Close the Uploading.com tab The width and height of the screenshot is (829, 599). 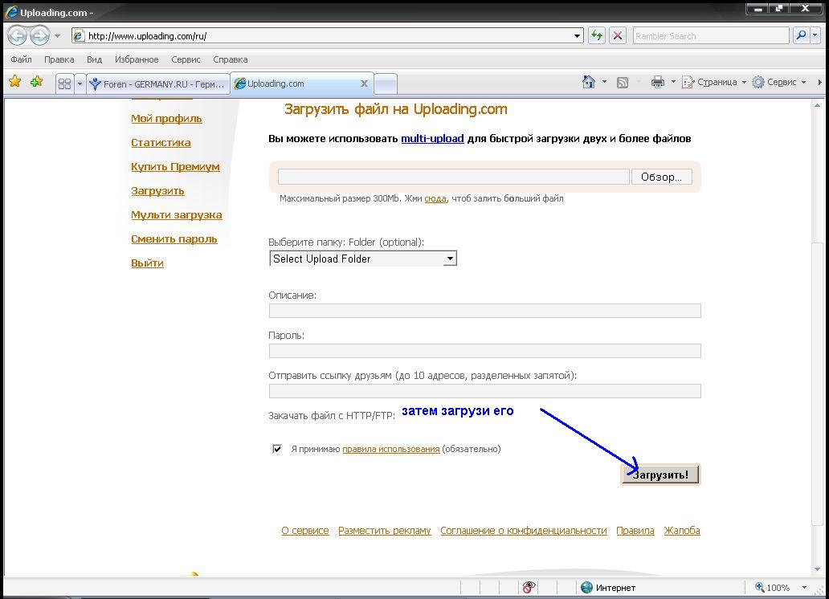pos(364,84)
